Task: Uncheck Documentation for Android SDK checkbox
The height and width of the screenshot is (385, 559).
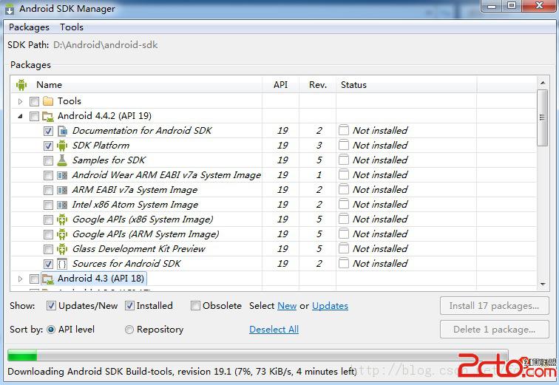Action: [48, 131]
